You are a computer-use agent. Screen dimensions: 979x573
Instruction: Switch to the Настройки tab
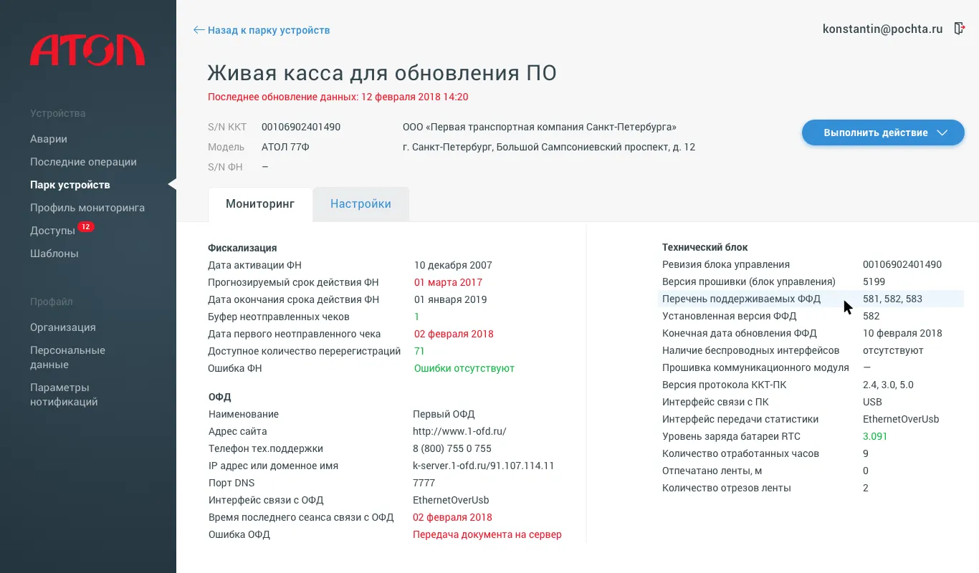360,204
